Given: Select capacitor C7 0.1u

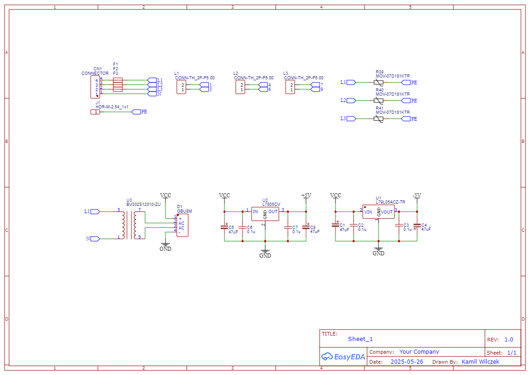Looking at the screenshot, I should [x=288, y=227].
